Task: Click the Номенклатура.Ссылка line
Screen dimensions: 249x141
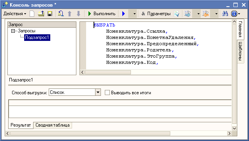Action: point(137,31)
